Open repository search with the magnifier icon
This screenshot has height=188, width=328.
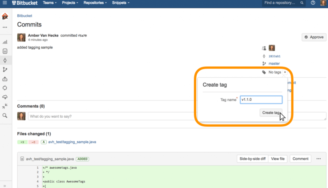(5, 115)
